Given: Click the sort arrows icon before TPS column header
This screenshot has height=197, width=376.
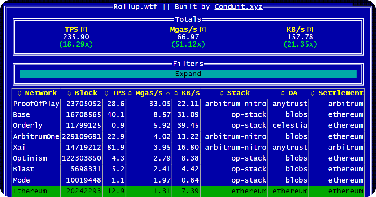Looking at the screenshot, I should [x=107, y=93].
